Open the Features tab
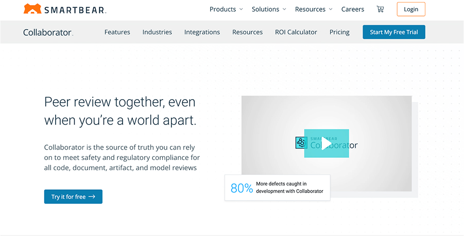Image resolution: width=464 pixels, height=236 pixels. [x=117, y=32]
